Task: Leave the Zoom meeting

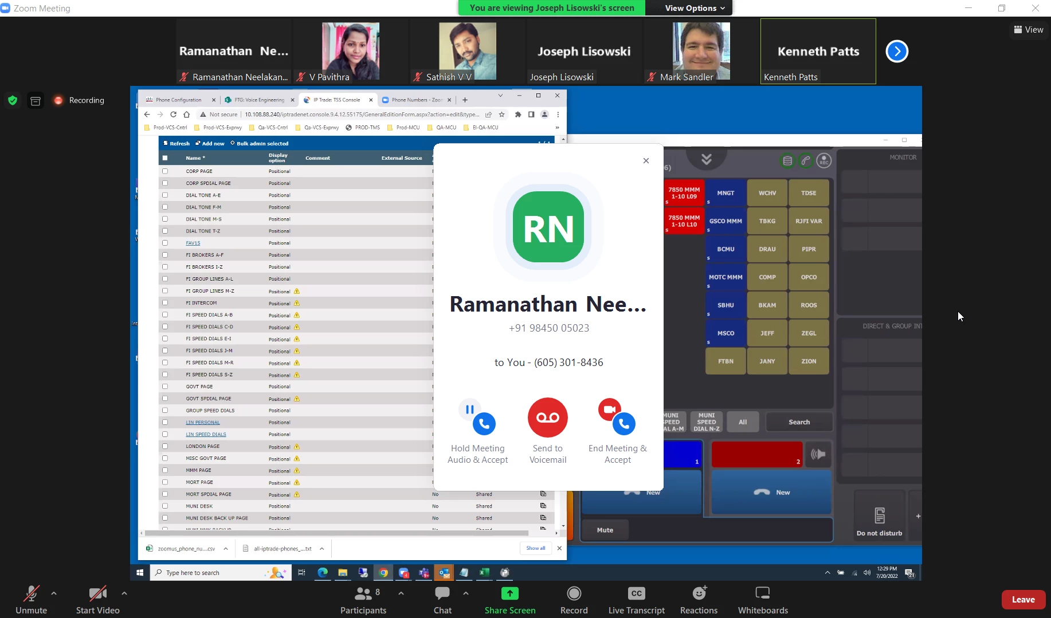Action: pyautogui.click(x=1023, y=600)
